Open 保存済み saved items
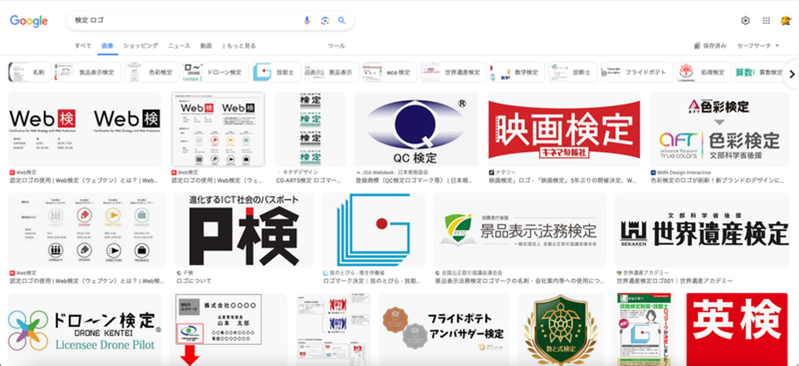 tap(710, 46)
